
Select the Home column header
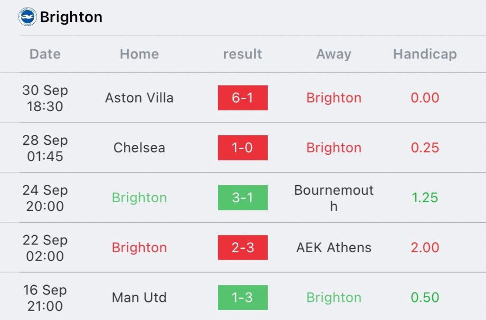(140, 54)
